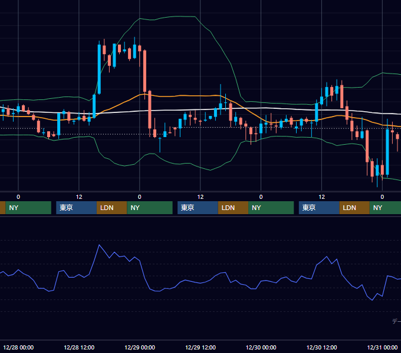
Task: Select the NY block spanning 12/28 00:00
Action: tap(28, 208)
